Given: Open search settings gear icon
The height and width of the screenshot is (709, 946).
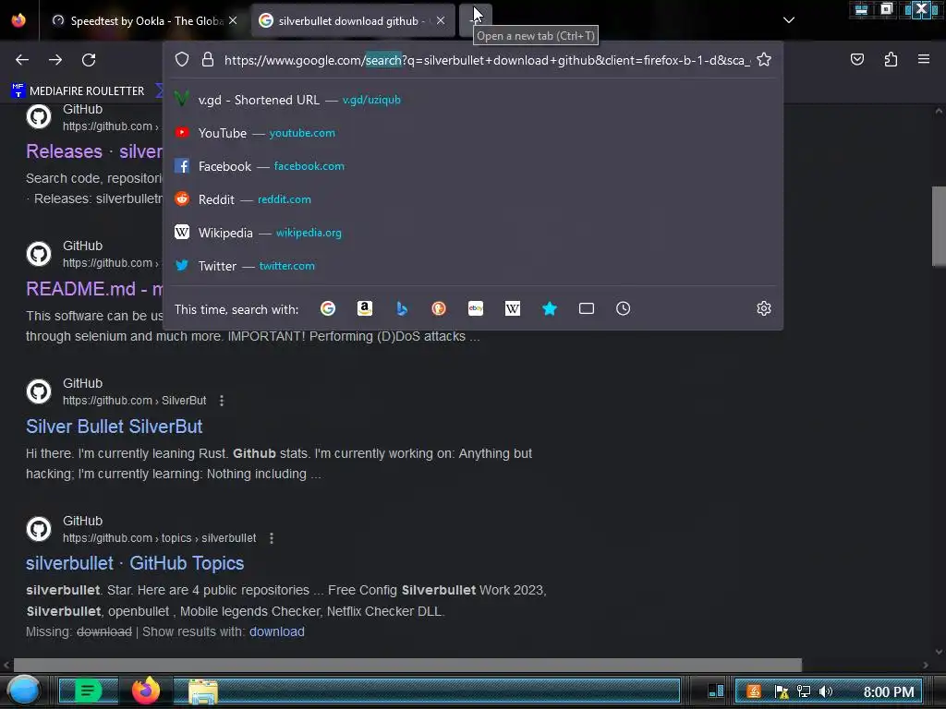Looking at the screenshot, I should (764, 308).
